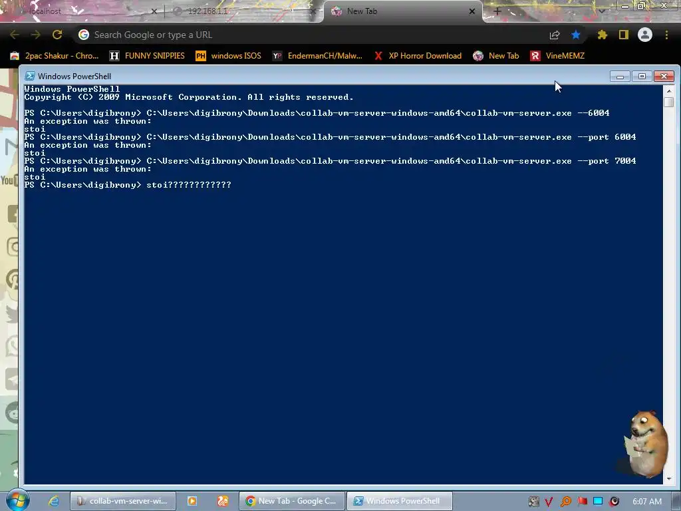Click the command line ending --port 7004

coord(330,161)
